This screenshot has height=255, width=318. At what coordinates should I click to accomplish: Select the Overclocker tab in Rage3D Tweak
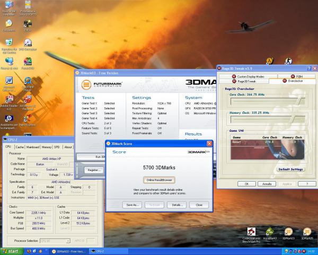click(x=292, y=81)
